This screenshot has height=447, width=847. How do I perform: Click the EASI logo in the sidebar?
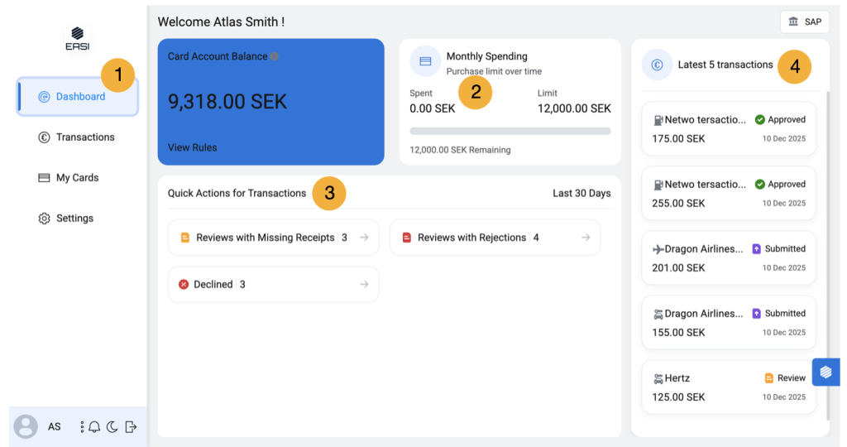pos(78,38)
